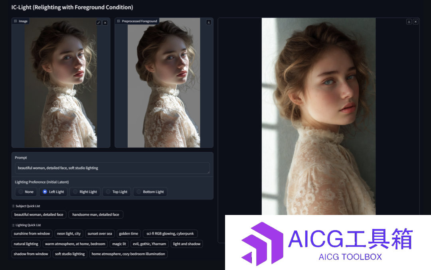Screen dimensions: 431x270
Task: Choose 'natural lighting' preset
Action: tap(26, 244)
